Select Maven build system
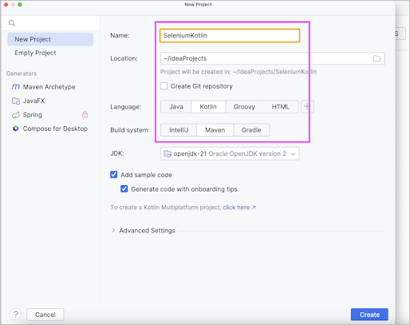 tap(215, 130)
